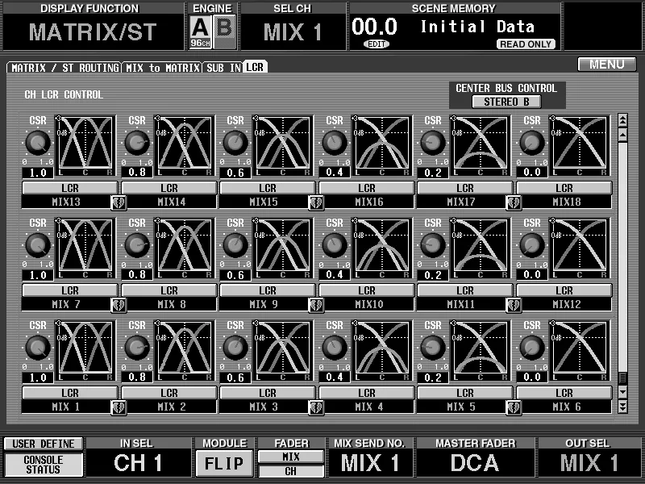Screen dimensions: 645x484
Task: Click the MIX 2 channel name label
Action: coord(172,407)
